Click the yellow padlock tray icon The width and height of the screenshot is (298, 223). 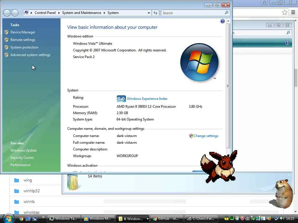point(226,218)
